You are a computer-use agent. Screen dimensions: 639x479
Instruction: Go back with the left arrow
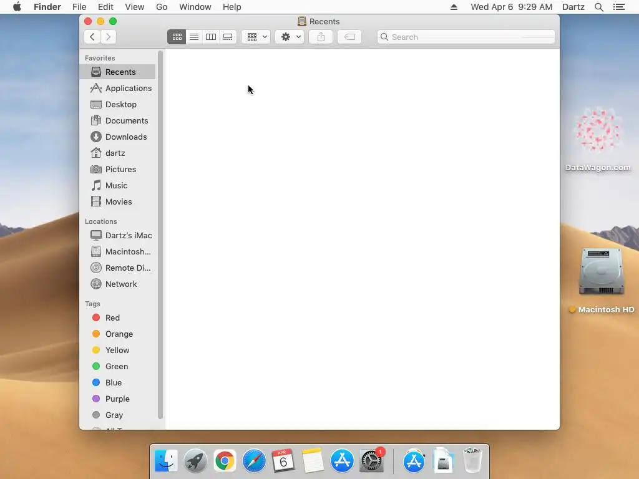click(x=92, y=37)
